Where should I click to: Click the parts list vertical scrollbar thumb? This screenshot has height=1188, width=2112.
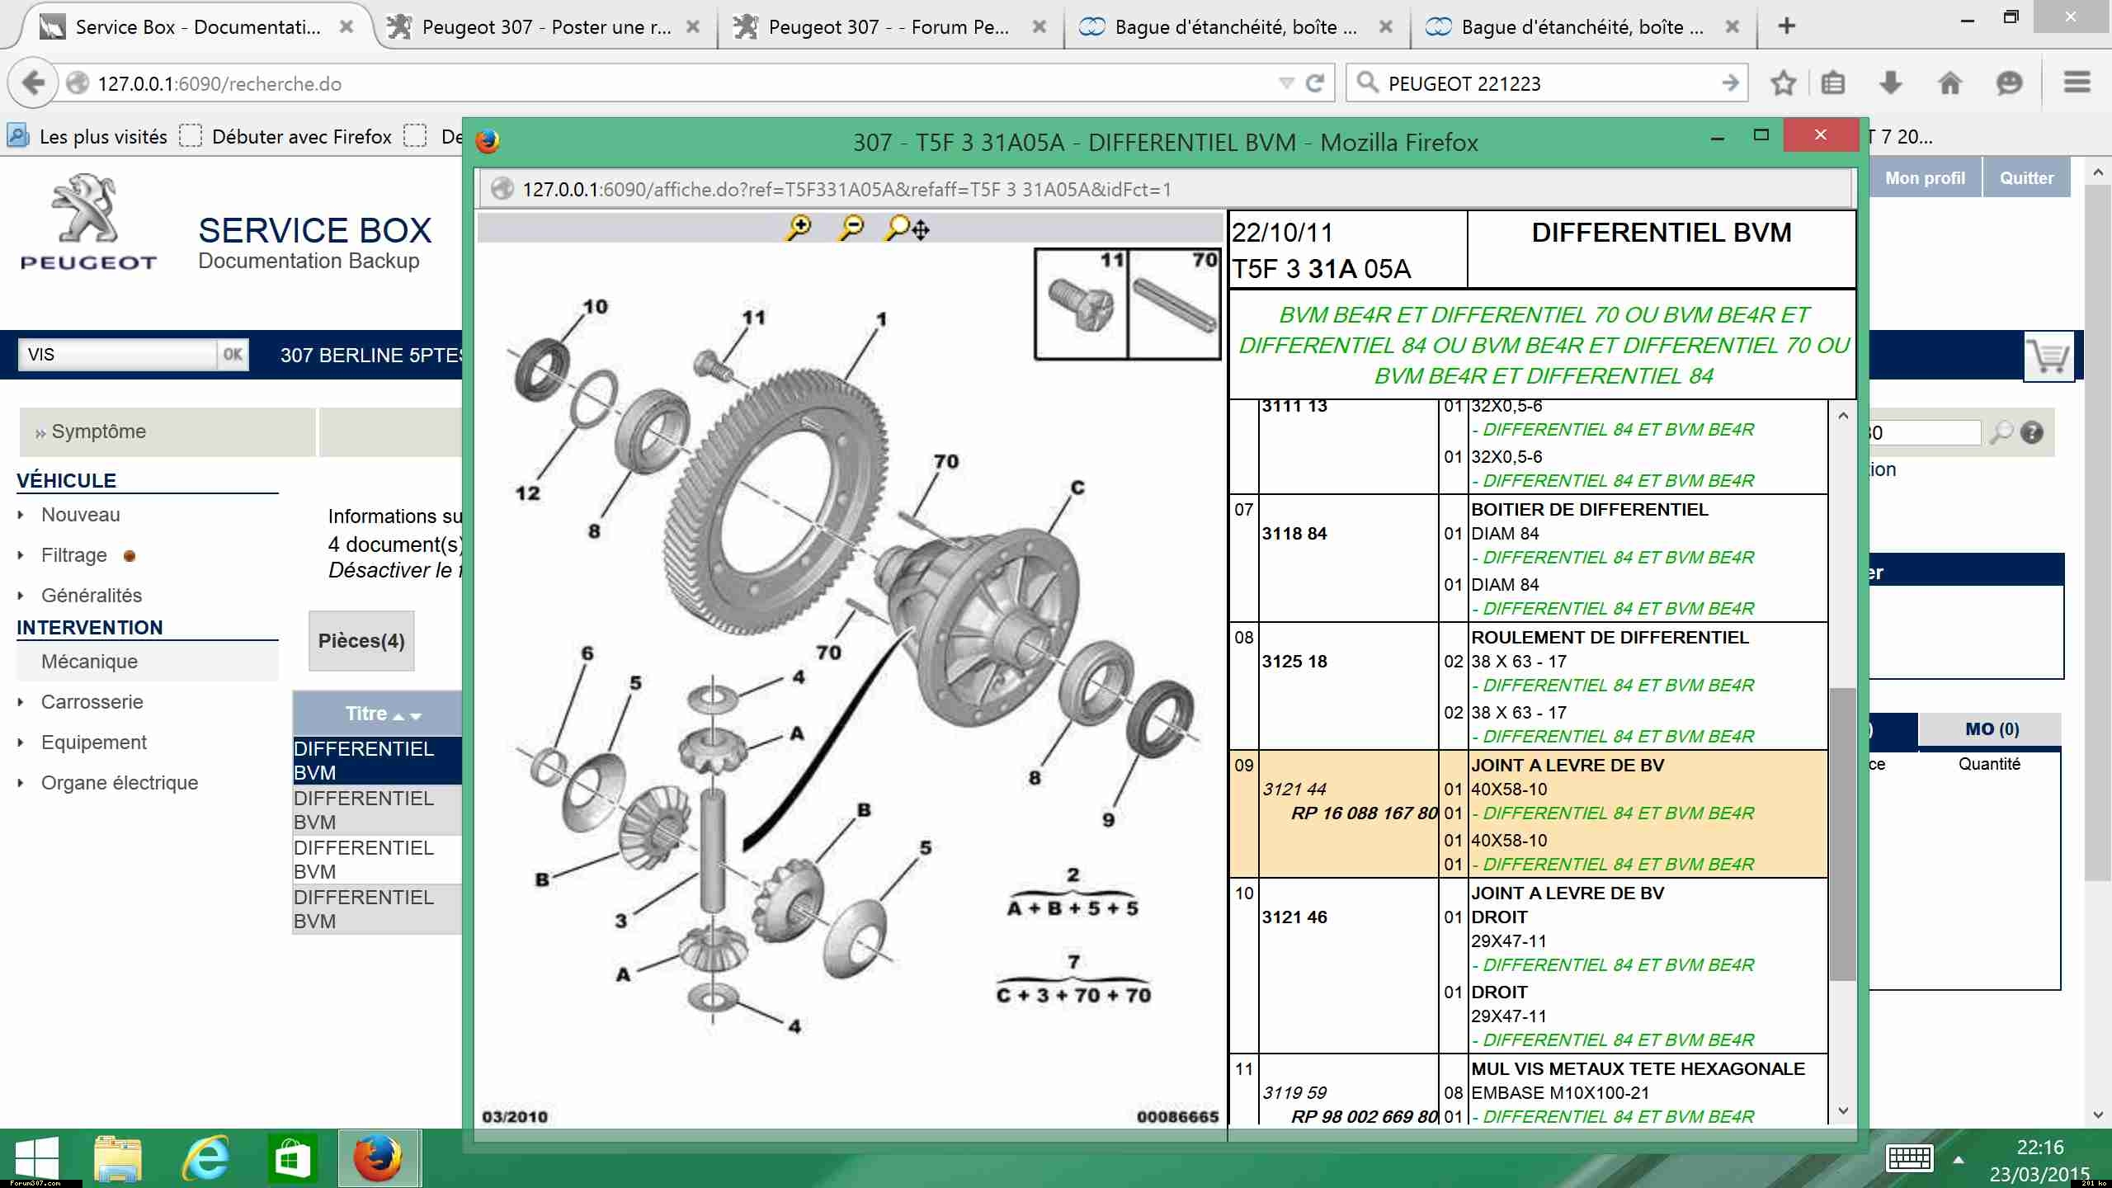1842,834
